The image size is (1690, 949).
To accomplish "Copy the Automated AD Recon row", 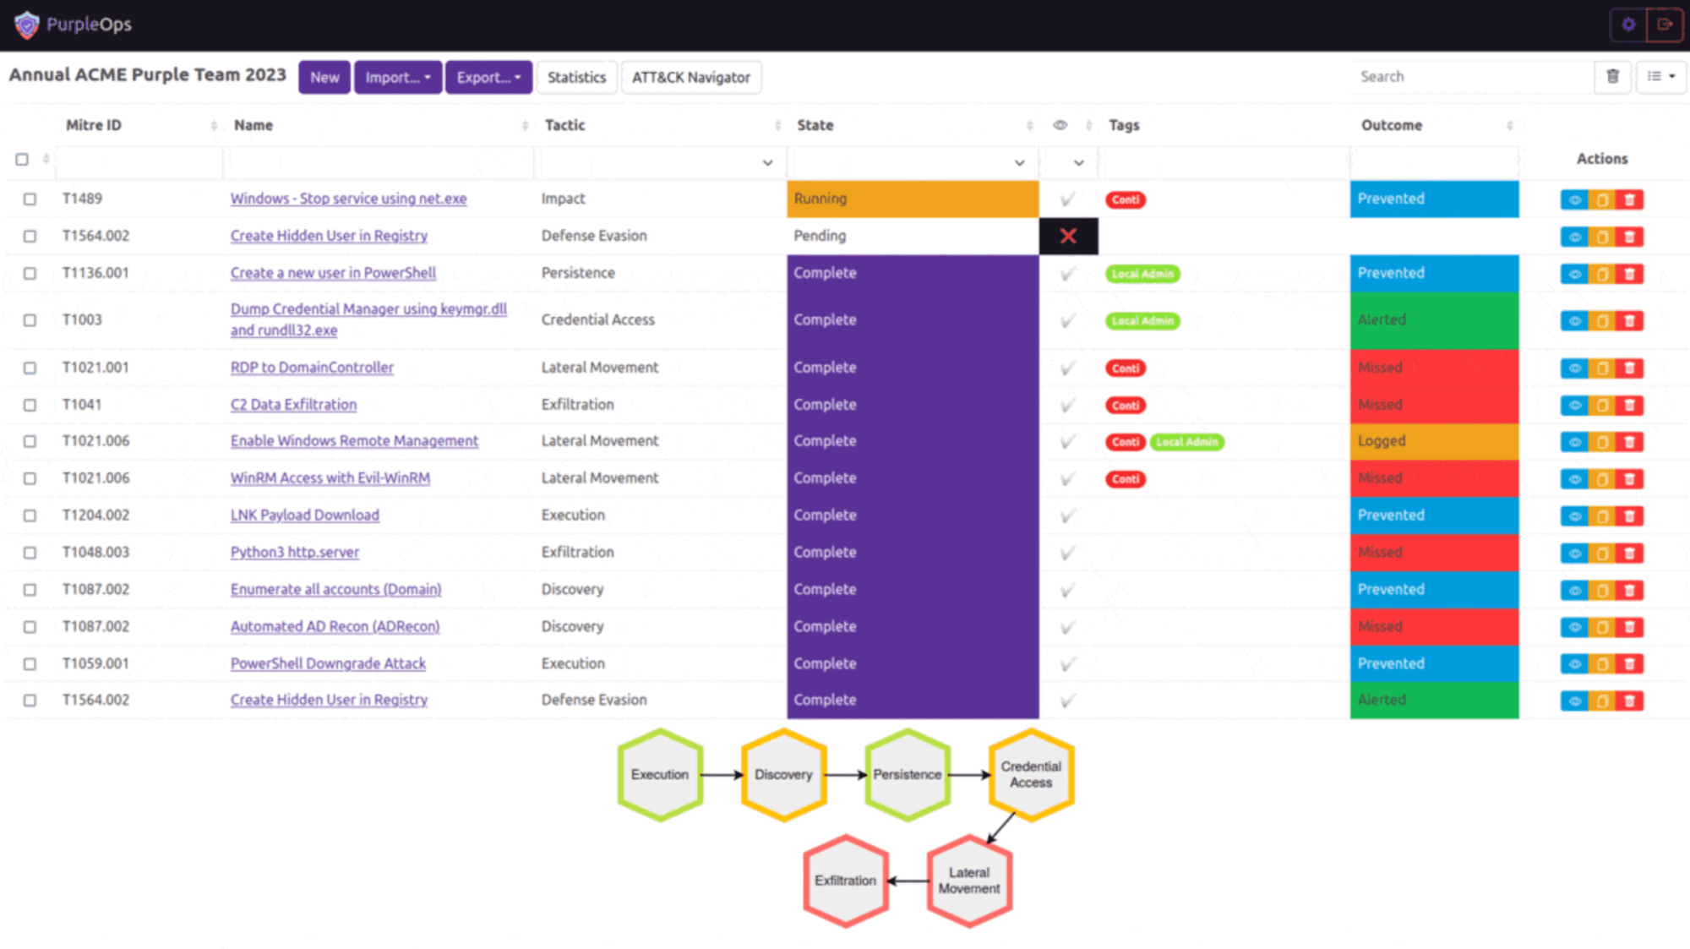I will point(1602,627).
